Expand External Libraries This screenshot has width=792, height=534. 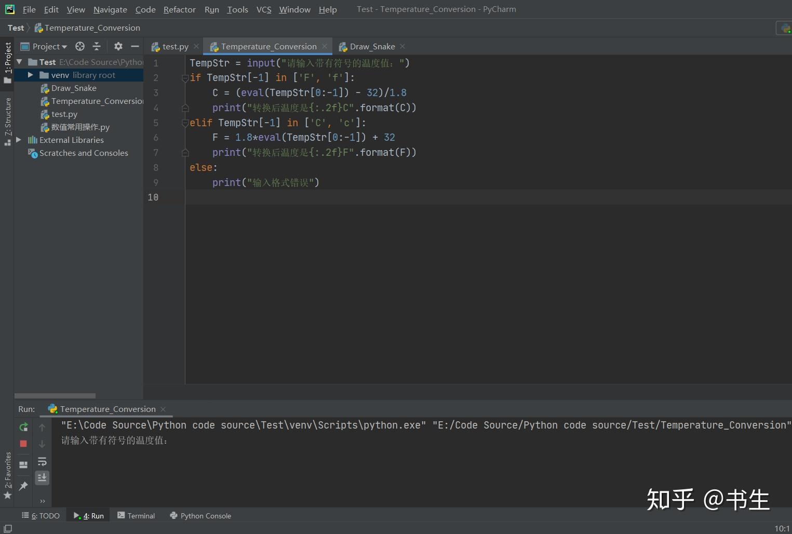coord(19,140)
